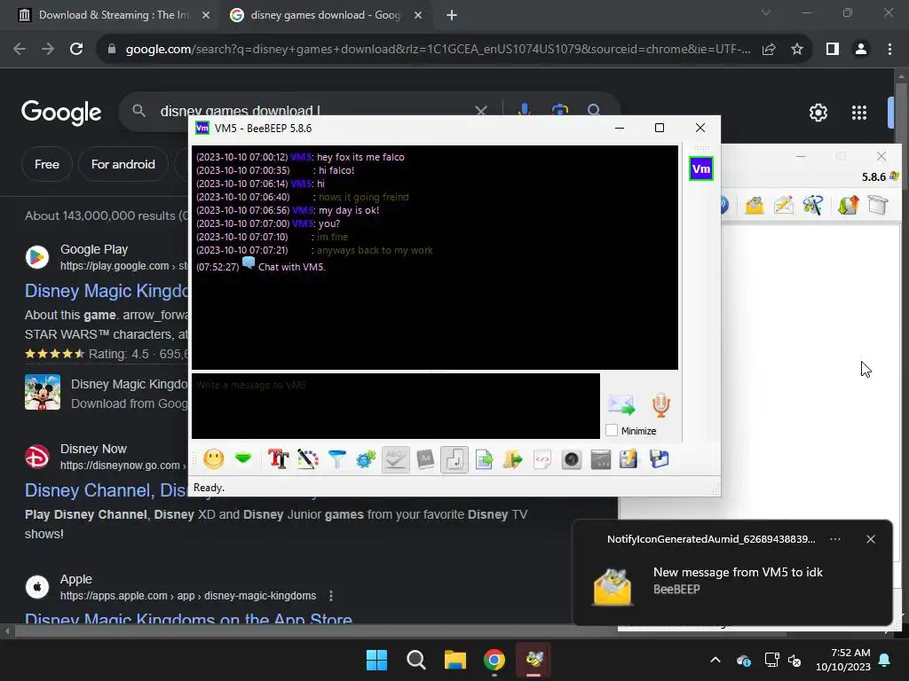The image size is (909, 681).
Task: Click the blue double floppy disk icon
Action: pyautogui.click(x=660, y=460)
